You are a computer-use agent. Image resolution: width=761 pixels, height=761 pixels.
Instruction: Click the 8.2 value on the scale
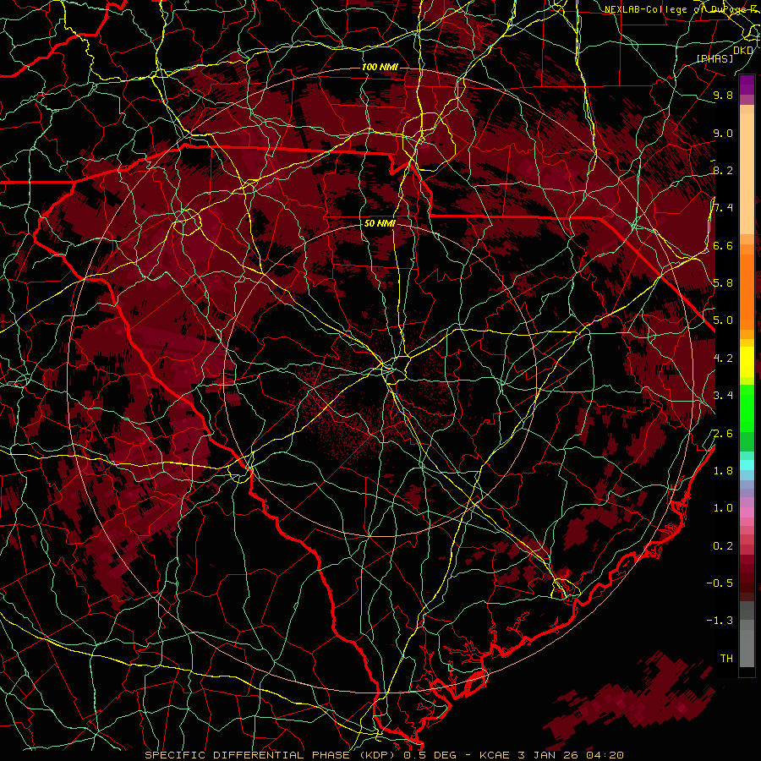(x=723, y=170)
